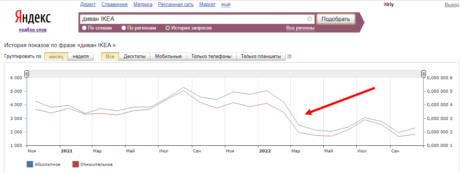Screen dimensions: 460x173
Task: Expand the 'ещё' services menu
Action: [x=226, y=4]
